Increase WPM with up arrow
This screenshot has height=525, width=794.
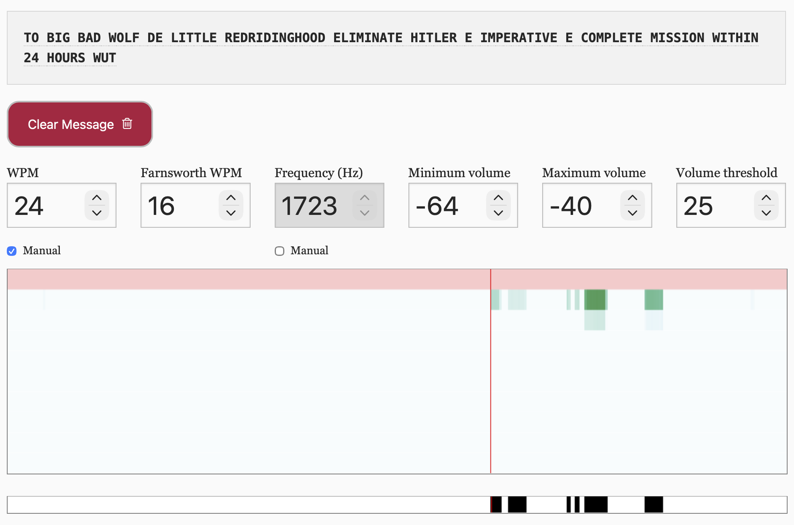(97, 198)
